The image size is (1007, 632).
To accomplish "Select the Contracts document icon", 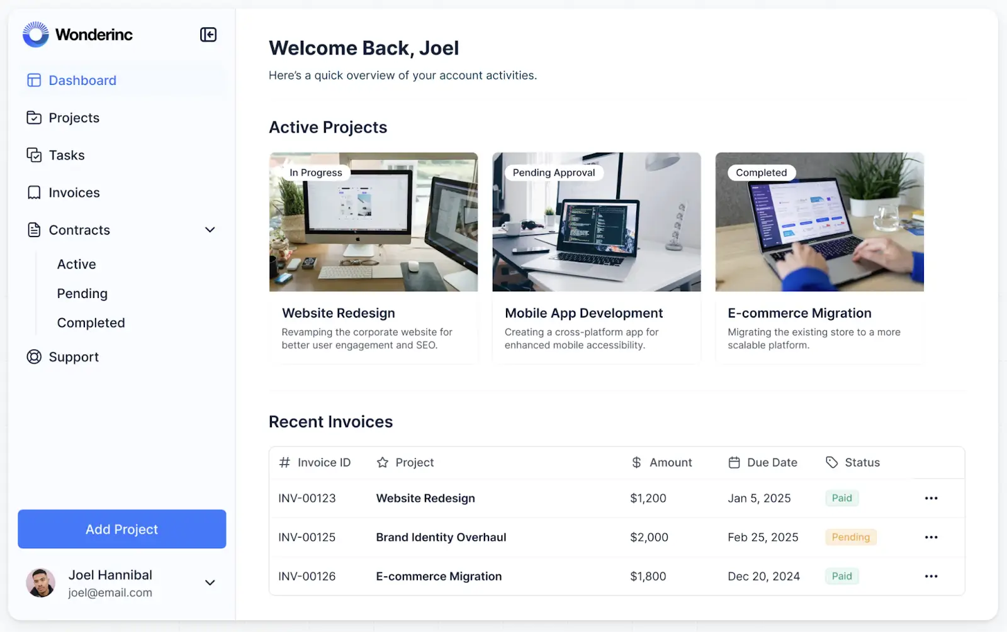I will tap(33, 230).
